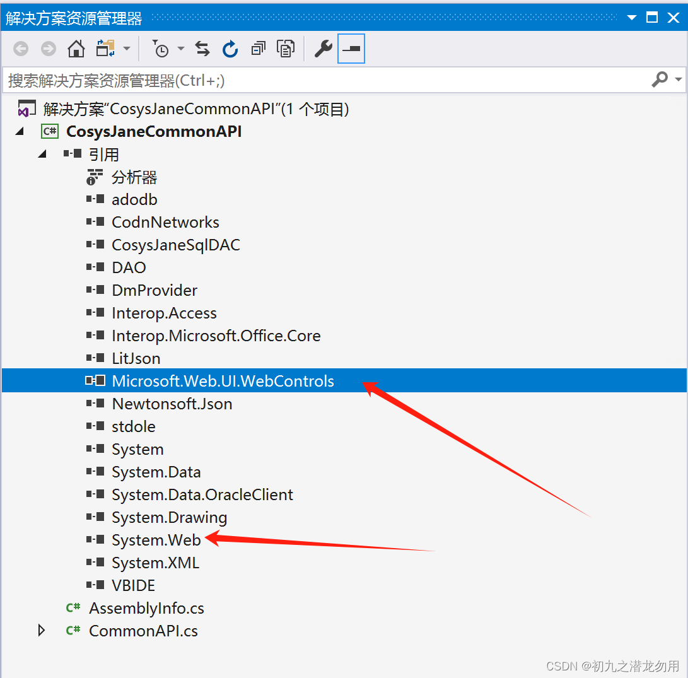
Task: Select Microsoft.Web.UI.WebControls reference
Action: tap(223, 382)
